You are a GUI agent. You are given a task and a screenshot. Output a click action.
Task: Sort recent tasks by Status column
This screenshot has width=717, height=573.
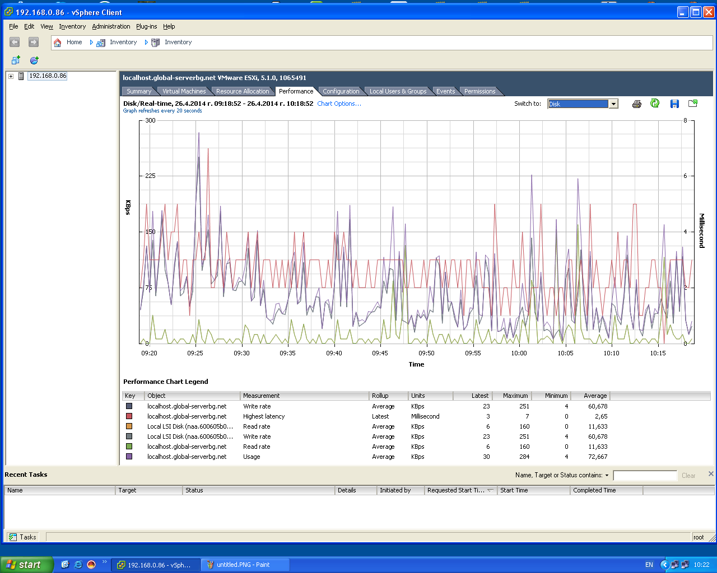coord(259,490)
